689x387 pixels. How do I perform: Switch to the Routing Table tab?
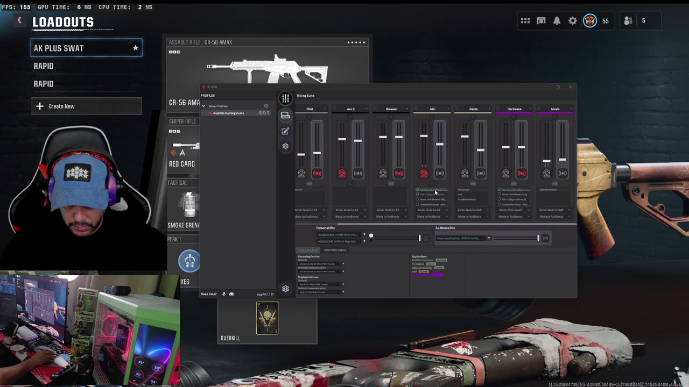[x=335, y=250]
